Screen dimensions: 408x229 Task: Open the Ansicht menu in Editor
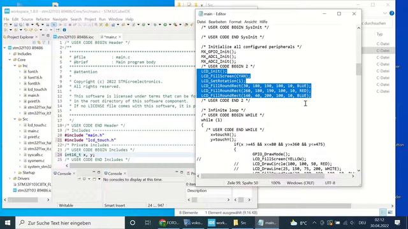[251, 22]
